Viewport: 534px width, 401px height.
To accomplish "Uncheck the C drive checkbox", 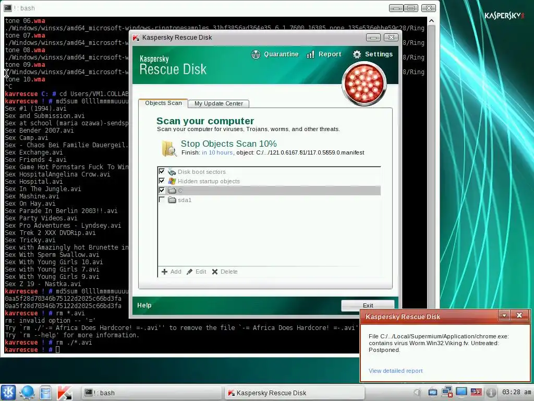I will pyautogui.click(x=162, y=190).
